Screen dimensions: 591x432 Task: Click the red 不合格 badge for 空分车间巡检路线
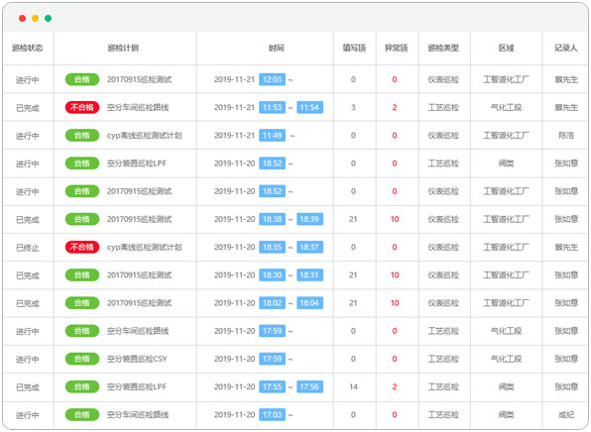82,107
